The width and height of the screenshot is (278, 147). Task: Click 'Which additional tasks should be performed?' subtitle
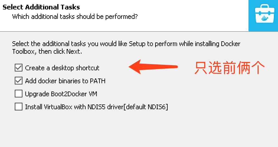[75, 17]
